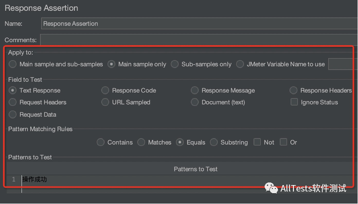Choose Response Headers field option
The height and width of the screenshot is (204, 358).
click(x=293, y=90)
